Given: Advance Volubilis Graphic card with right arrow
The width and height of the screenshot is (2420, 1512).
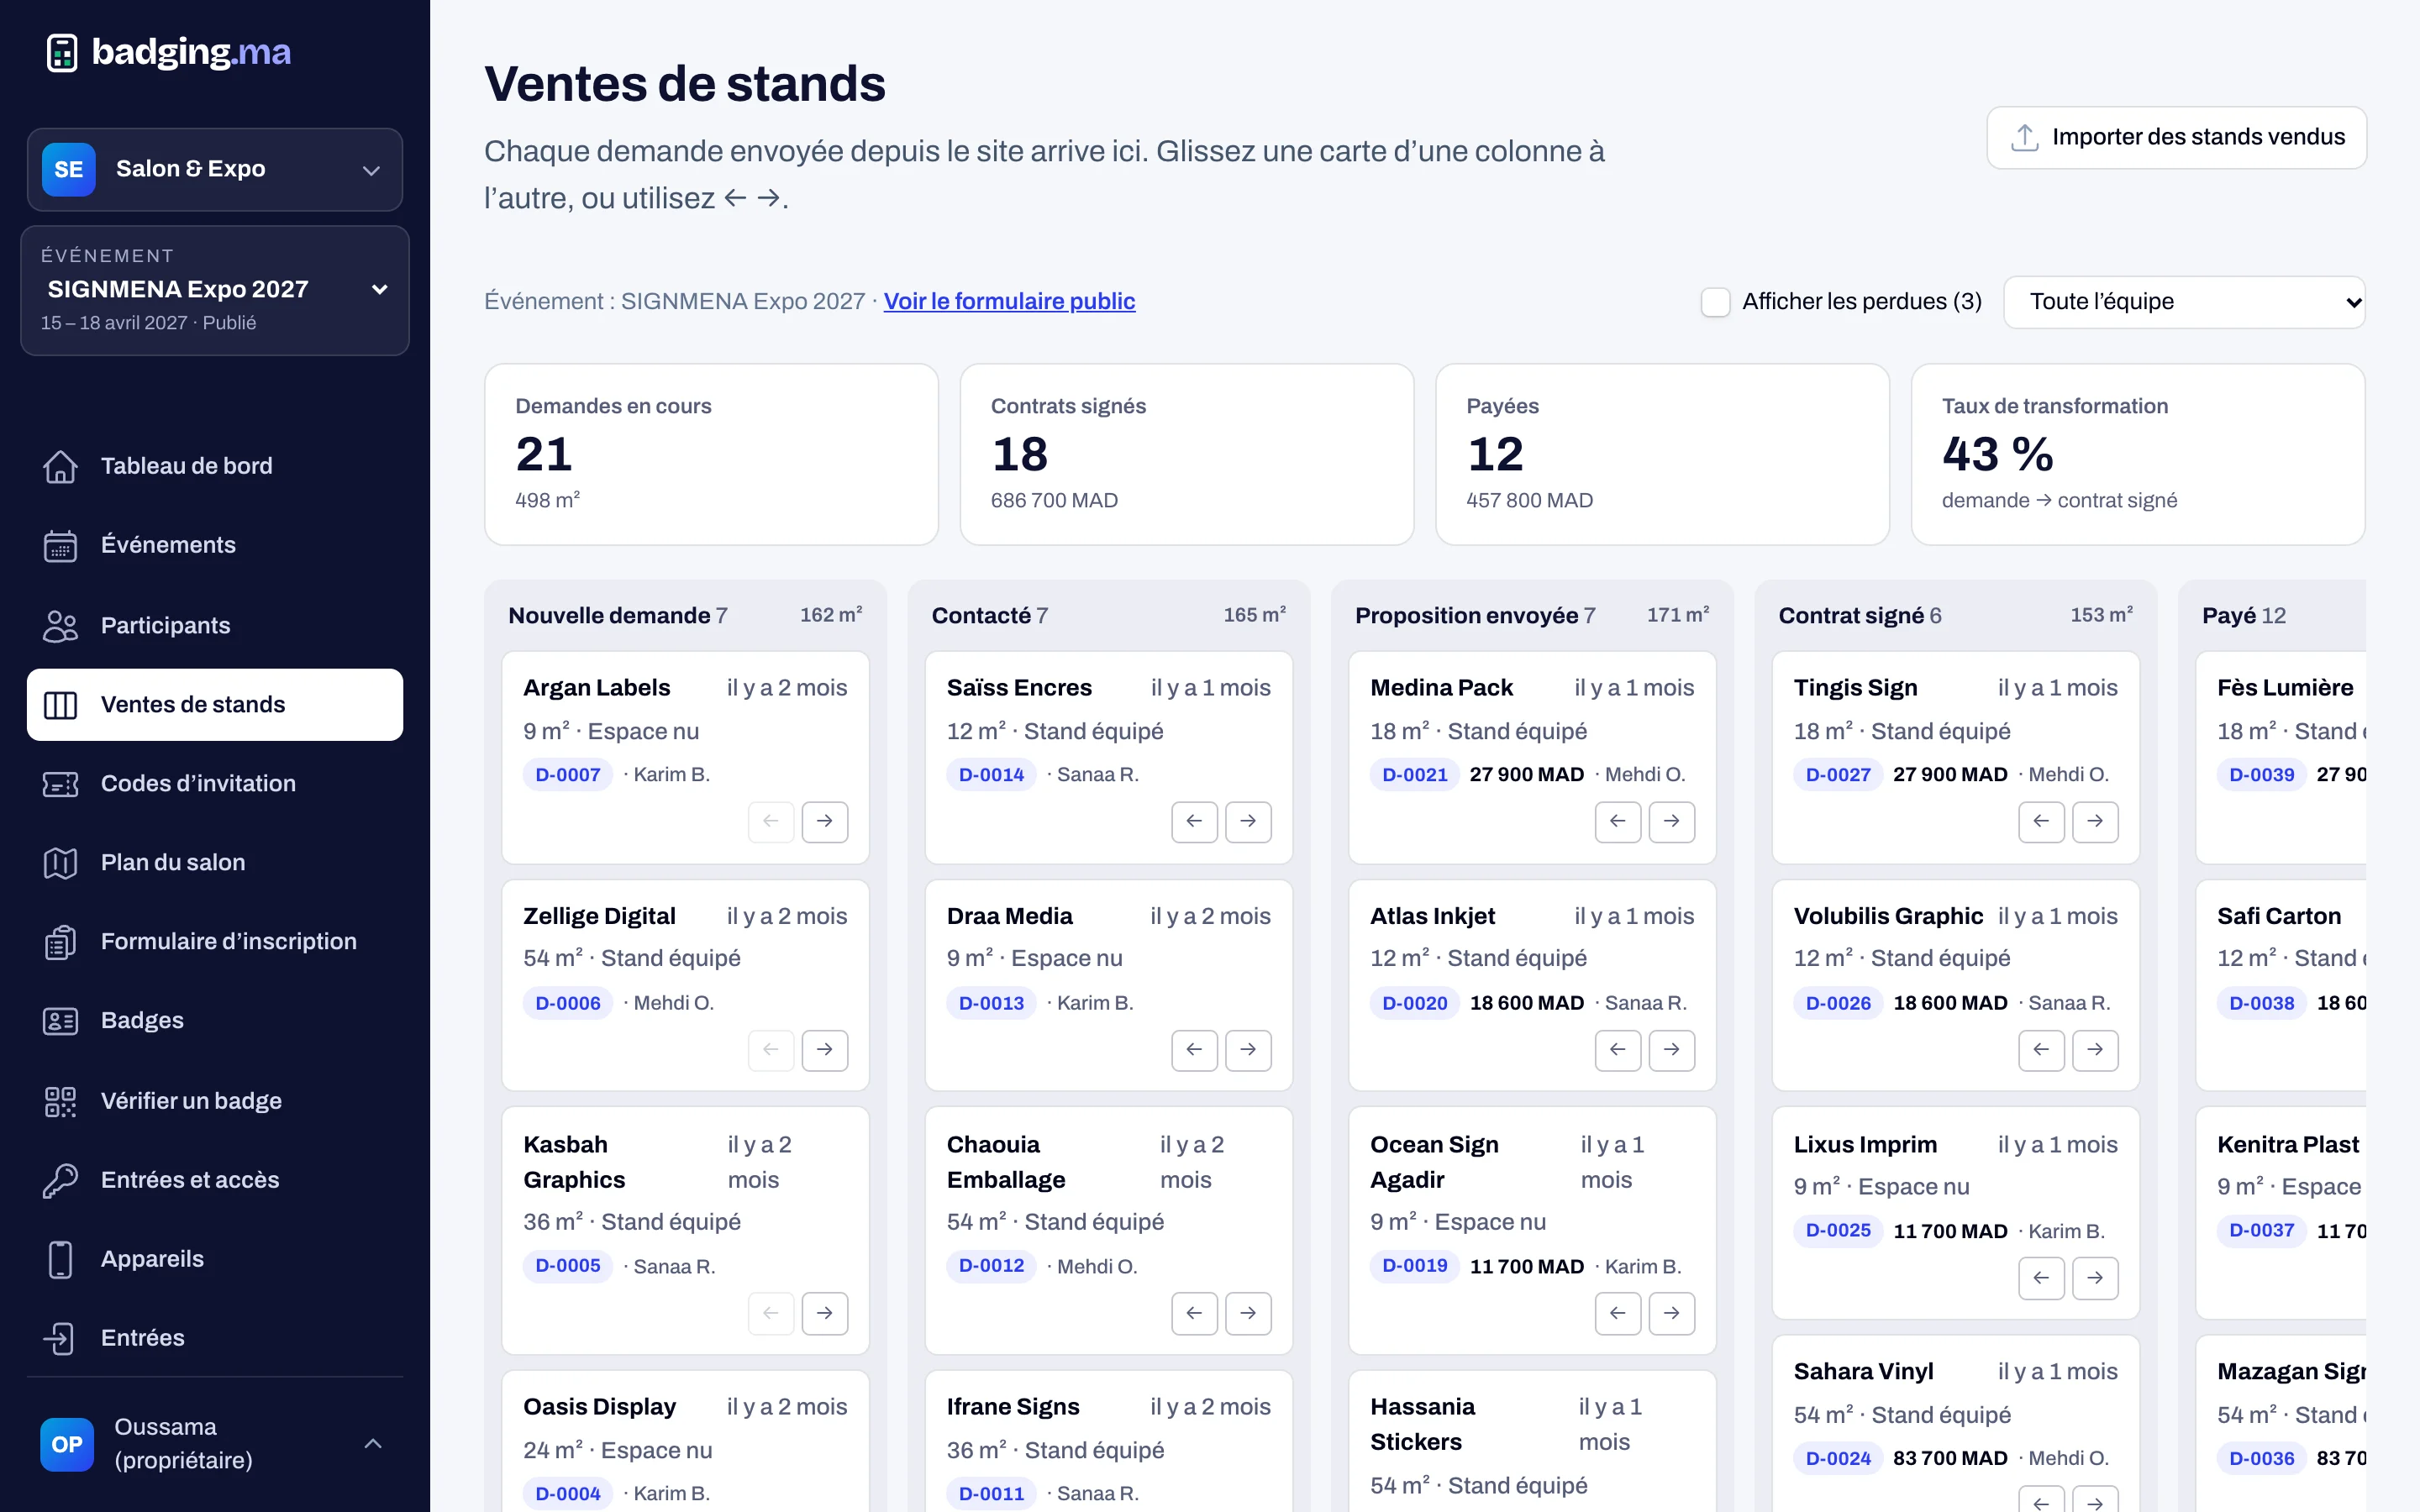Looking at the screenshot, I should tap(2095, 1049).
